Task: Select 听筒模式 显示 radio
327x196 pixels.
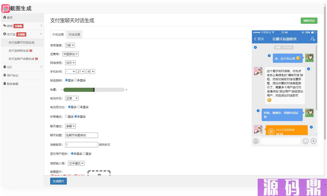Action: click(67, 117)
